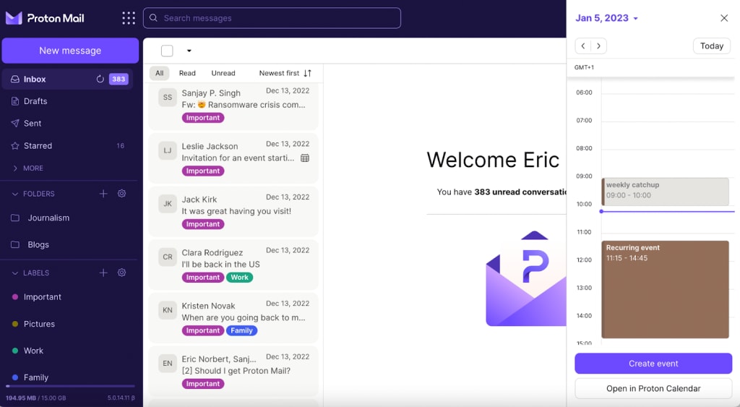Open the Jan 5, 2023 date dropdown
Screen dimensions: 740x407
606,18
